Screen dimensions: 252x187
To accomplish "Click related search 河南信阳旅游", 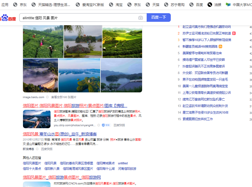I will coord(127,169).
